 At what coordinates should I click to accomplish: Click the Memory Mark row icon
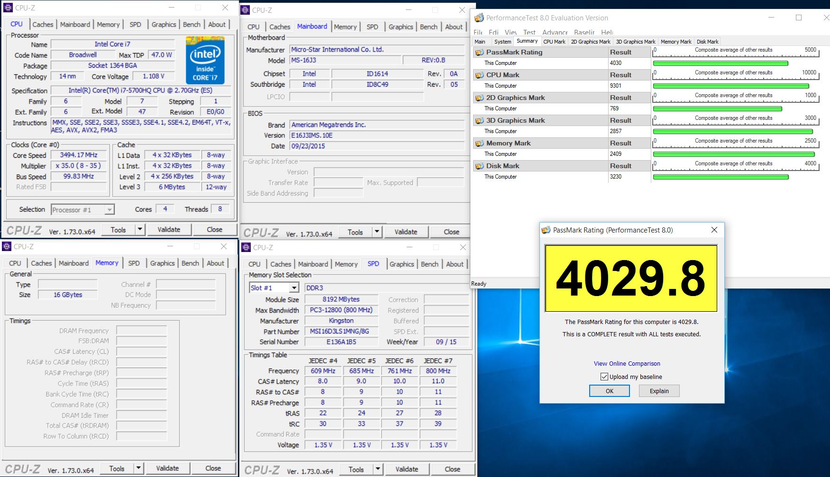click(x=479, y=143)
